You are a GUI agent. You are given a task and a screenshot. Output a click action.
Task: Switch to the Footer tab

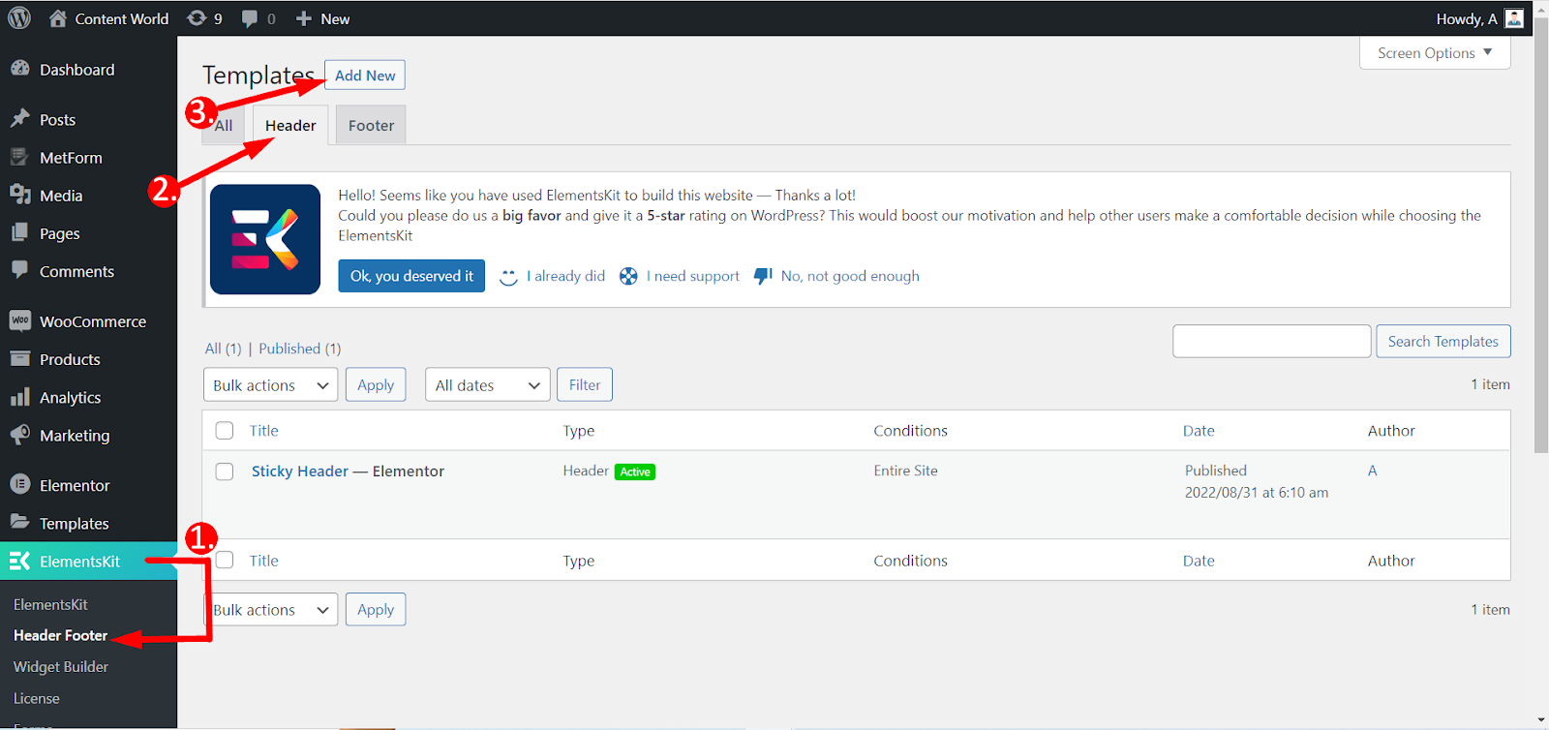371,126
